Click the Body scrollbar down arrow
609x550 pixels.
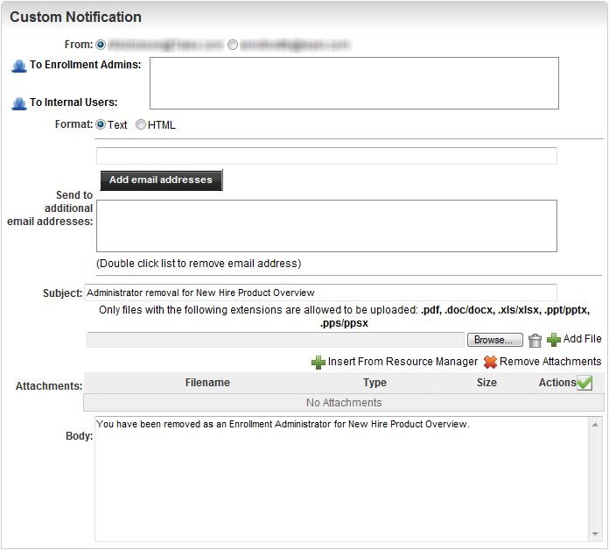(x=596, y=533)
